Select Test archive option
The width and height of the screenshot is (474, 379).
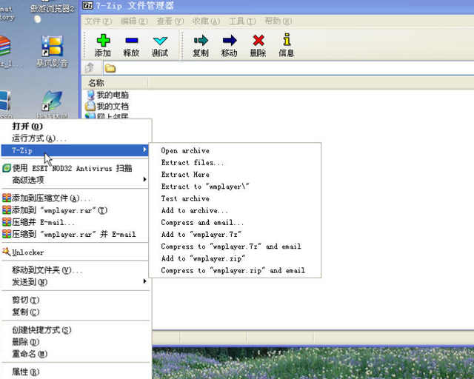pos(235,198)
